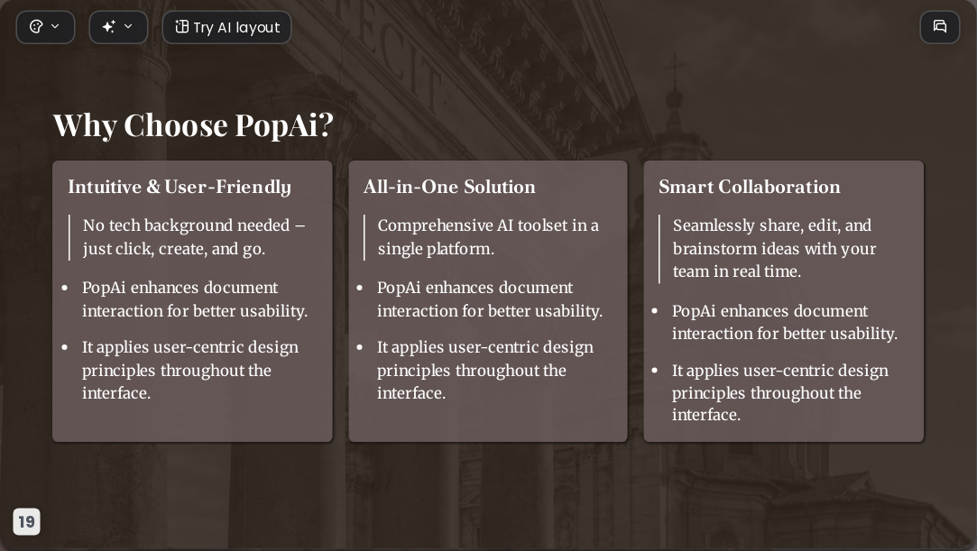The height and width of the screenshot is (551, 977).
Task: Open the theme palette dropdown
Action: (x=45, y=27)
